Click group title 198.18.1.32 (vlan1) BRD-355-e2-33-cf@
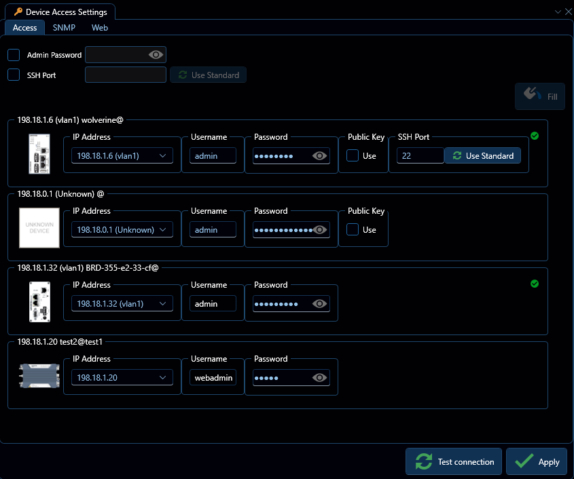This screenshot has width=574, height=479. click(88, 267)
